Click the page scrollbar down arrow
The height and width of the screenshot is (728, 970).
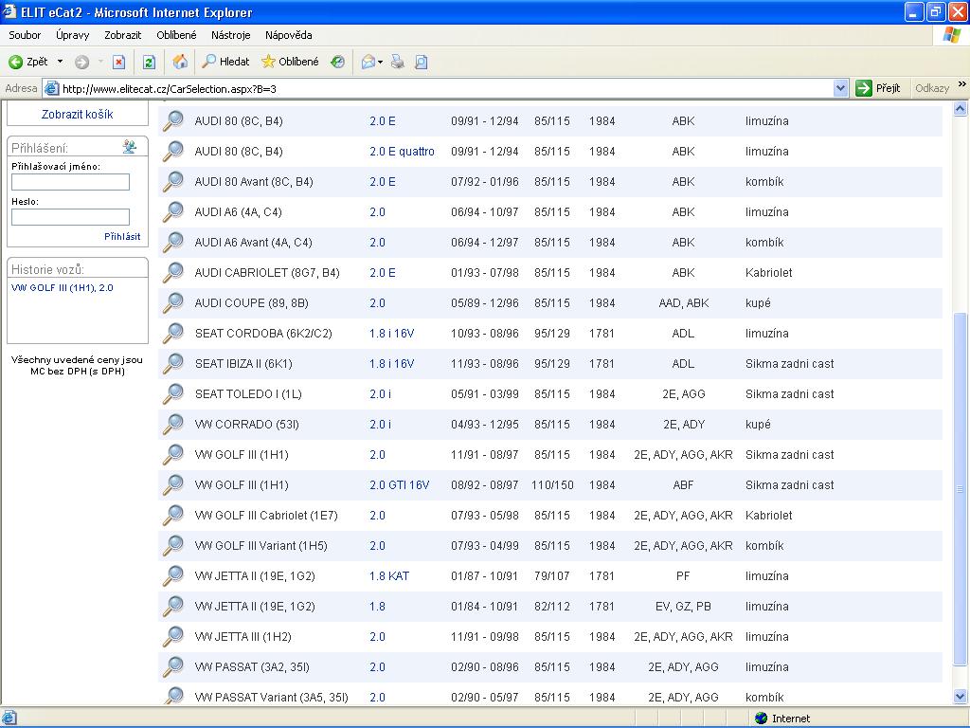coord(961,697)
